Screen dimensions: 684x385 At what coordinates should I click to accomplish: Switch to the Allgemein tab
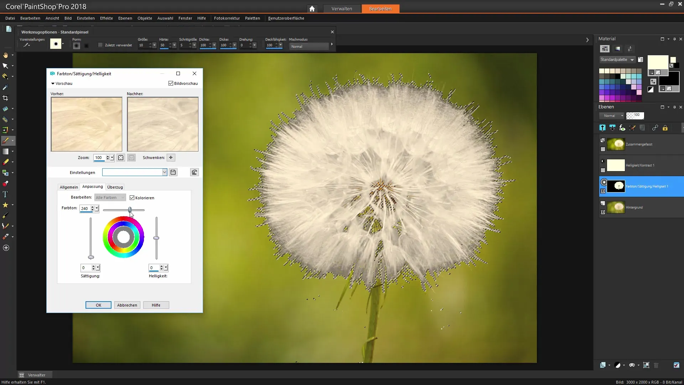coord(69,187)
